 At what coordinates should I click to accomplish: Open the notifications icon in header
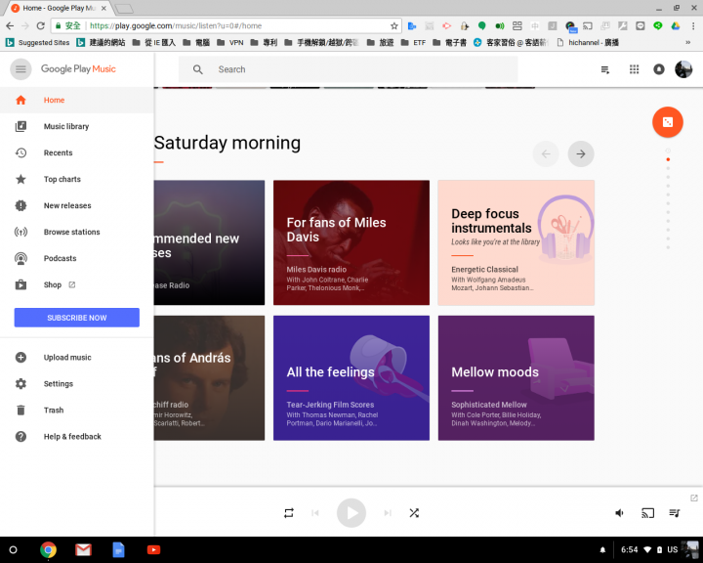click(x=659, y=69)
